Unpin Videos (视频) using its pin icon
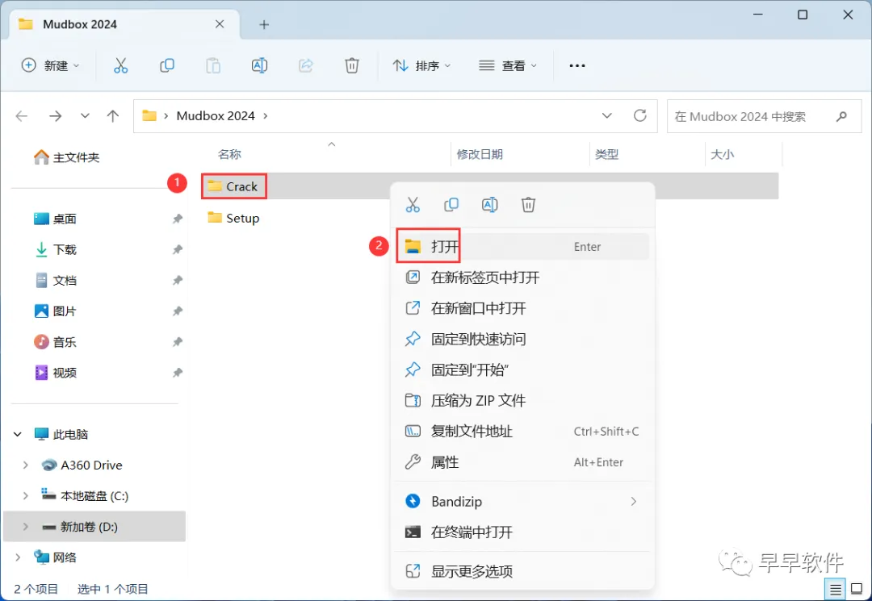872x601 pixels. click(178, 373)
